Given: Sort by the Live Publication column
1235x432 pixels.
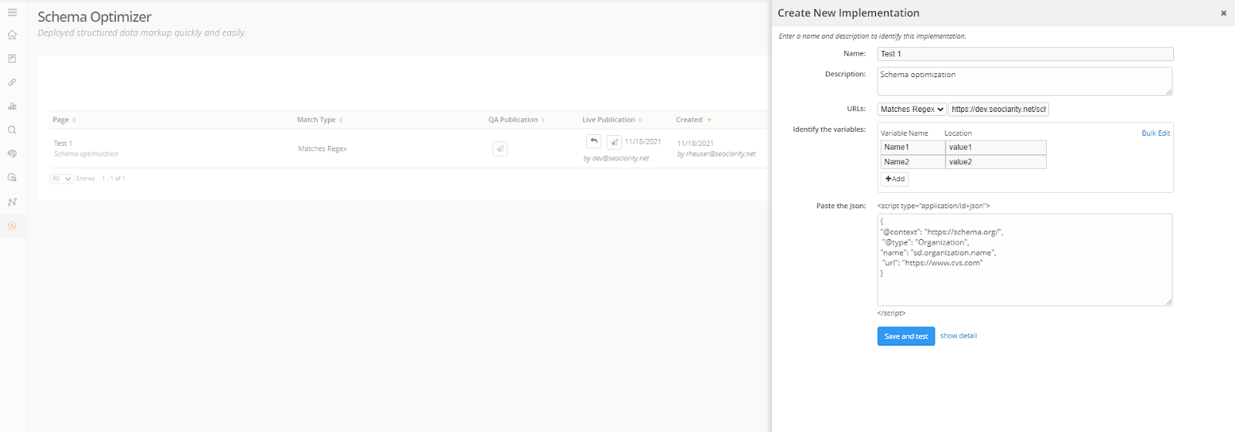Looking at the screenshot, I should [x=612, y=120].
